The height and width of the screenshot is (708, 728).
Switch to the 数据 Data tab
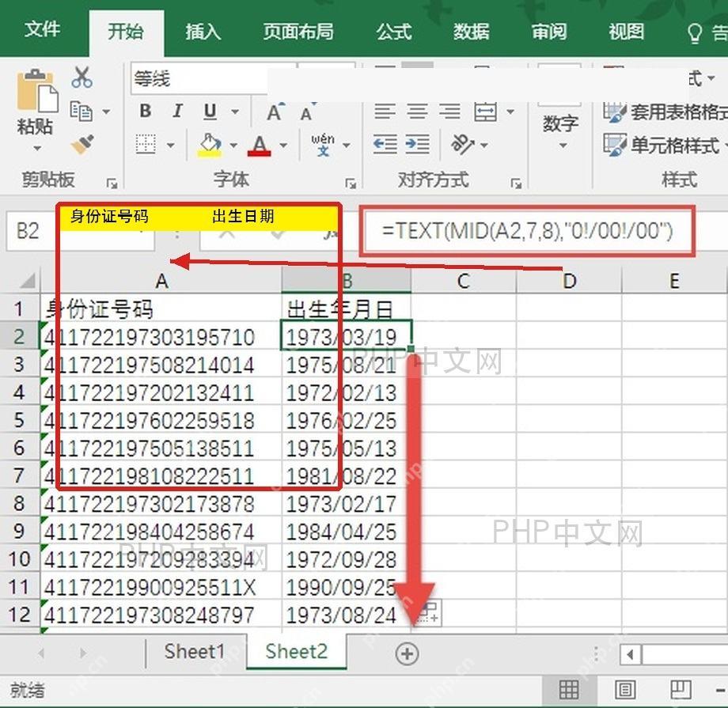[x=472, y=32]
